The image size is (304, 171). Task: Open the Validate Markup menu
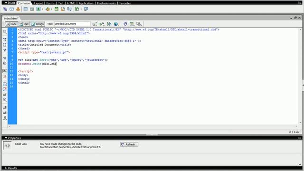click(x=102, y=24)
